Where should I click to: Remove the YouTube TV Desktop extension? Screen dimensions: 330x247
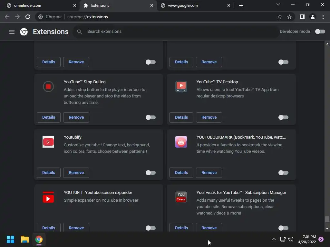(209, 117)
